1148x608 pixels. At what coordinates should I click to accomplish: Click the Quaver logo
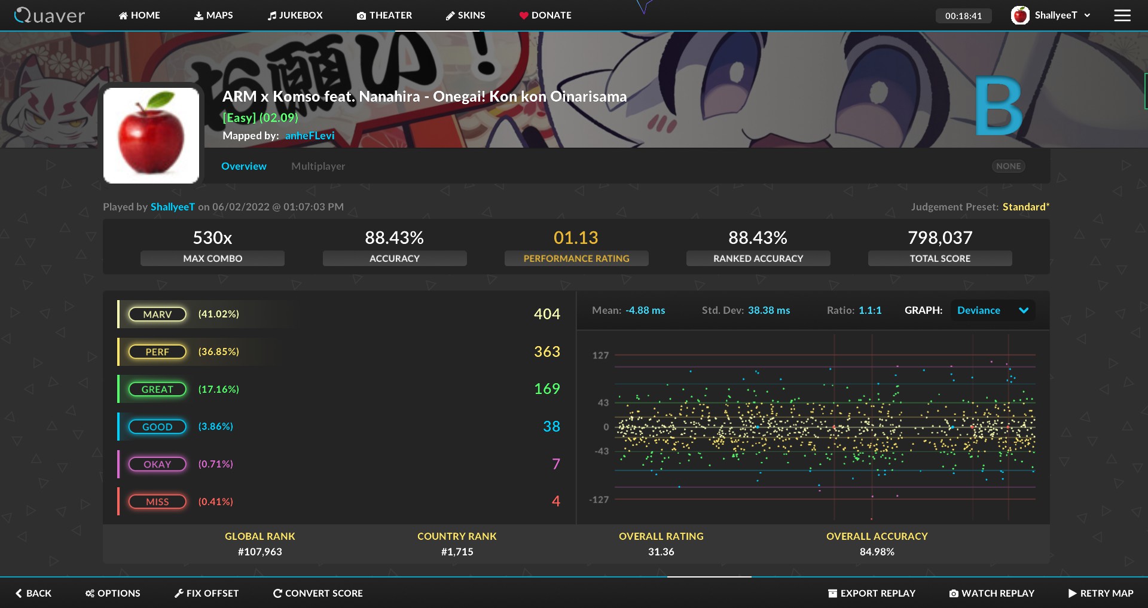(x=50, y=16)
